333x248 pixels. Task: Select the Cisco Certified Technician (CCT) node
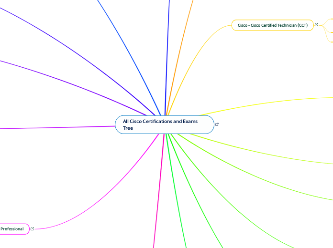pyautogui.click(x=272, y=25)
